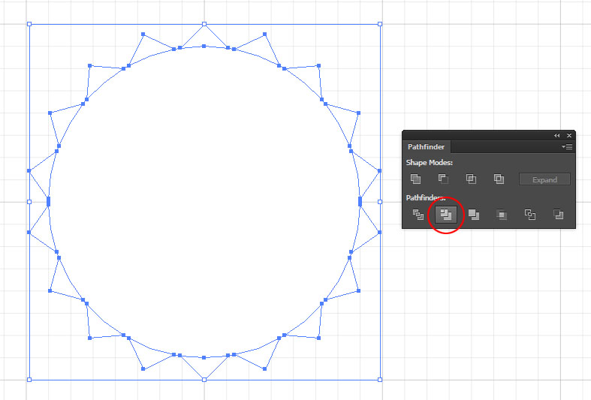Click the right-middle bounding box handle

click(379, 201)
